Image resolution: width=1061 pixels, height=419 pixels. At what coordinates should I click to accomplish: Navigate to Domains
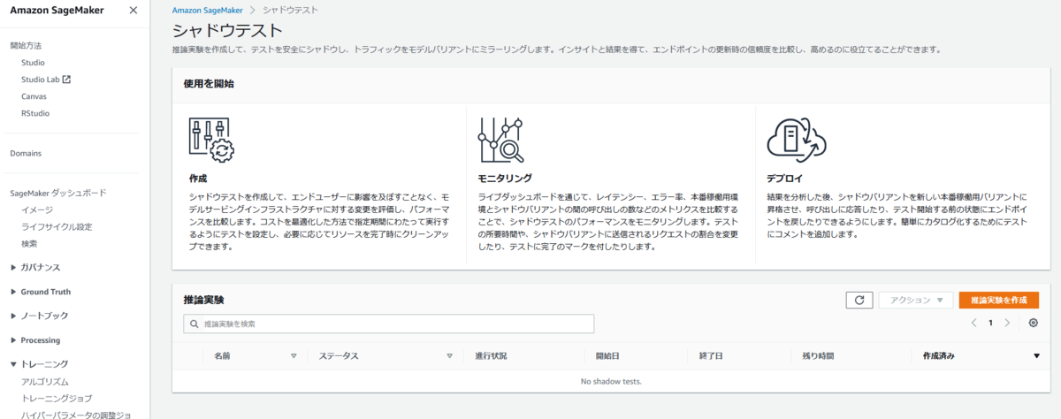point(26,153)
